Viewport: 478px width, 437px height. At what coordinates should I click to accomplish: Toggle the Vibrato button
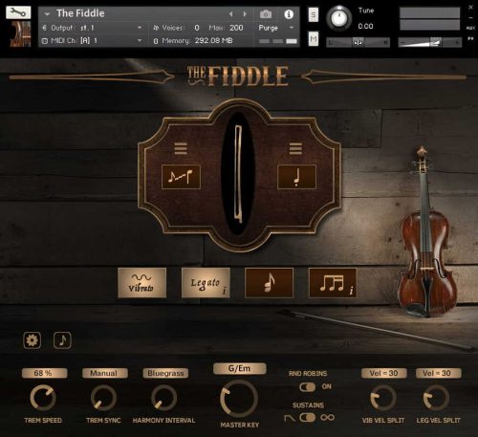(141, 283)
